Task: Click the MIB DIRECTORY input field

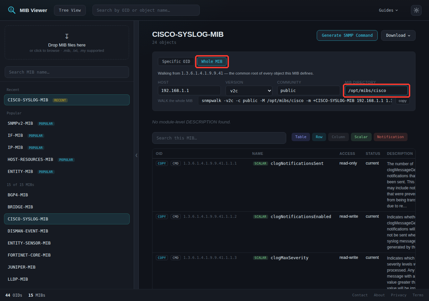Action: [376, 91]
